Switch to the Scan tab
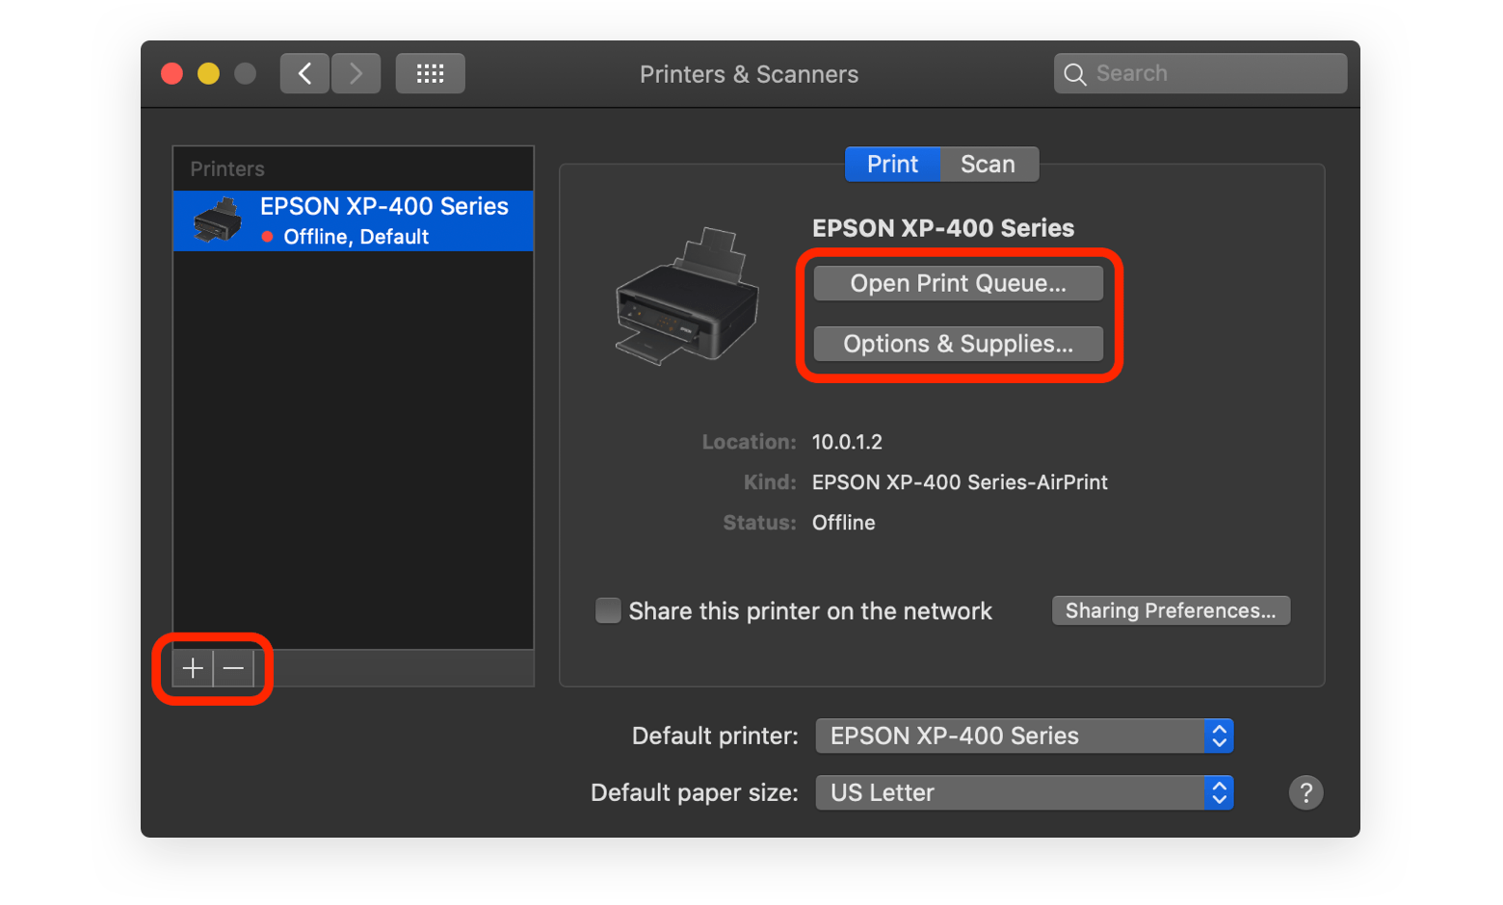This screenshot has width=1503, height=905. click(x=988, y=164)
